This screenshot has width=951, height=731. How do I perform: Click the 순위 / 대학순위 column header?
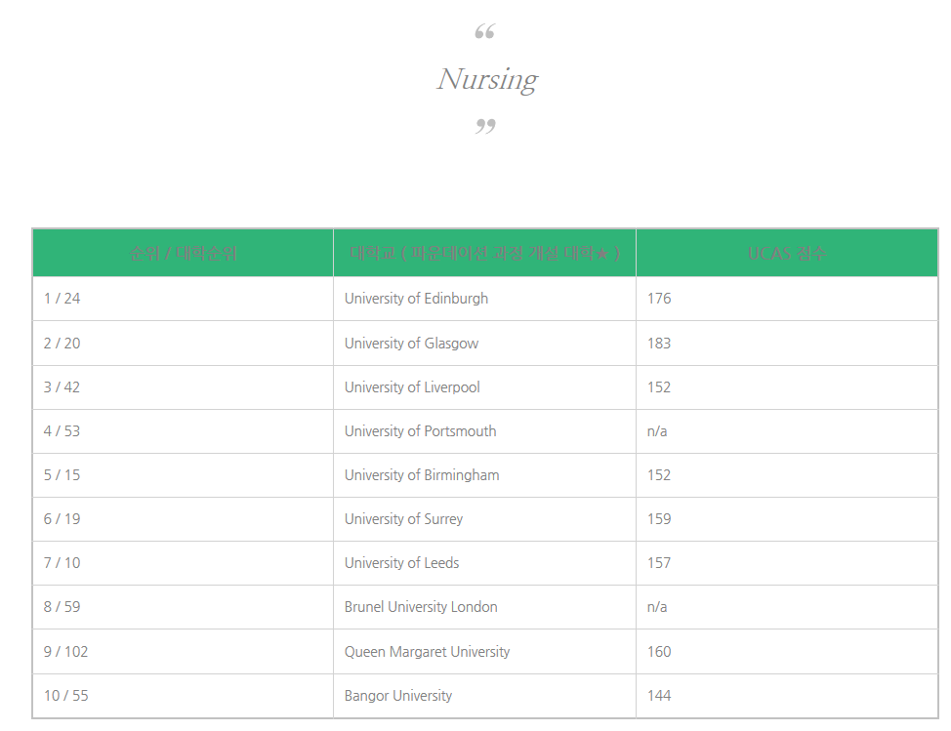point(183,253)
